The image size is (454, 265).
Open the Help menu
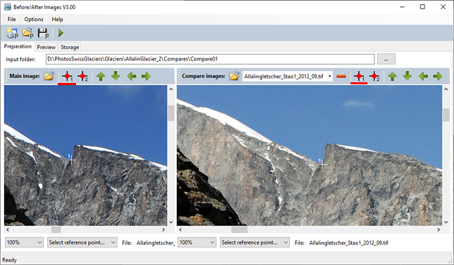(57, 20)
